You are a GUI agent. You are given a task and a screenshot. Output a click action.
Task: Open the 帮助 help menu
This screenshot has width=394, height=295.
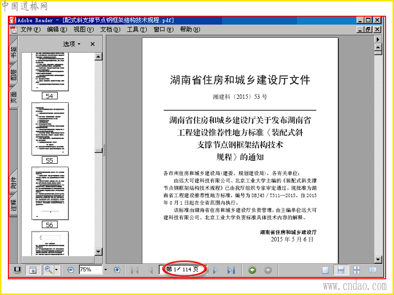190,29
